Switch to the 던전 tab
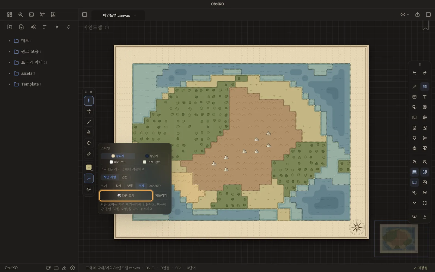 [x=125, y=177]
